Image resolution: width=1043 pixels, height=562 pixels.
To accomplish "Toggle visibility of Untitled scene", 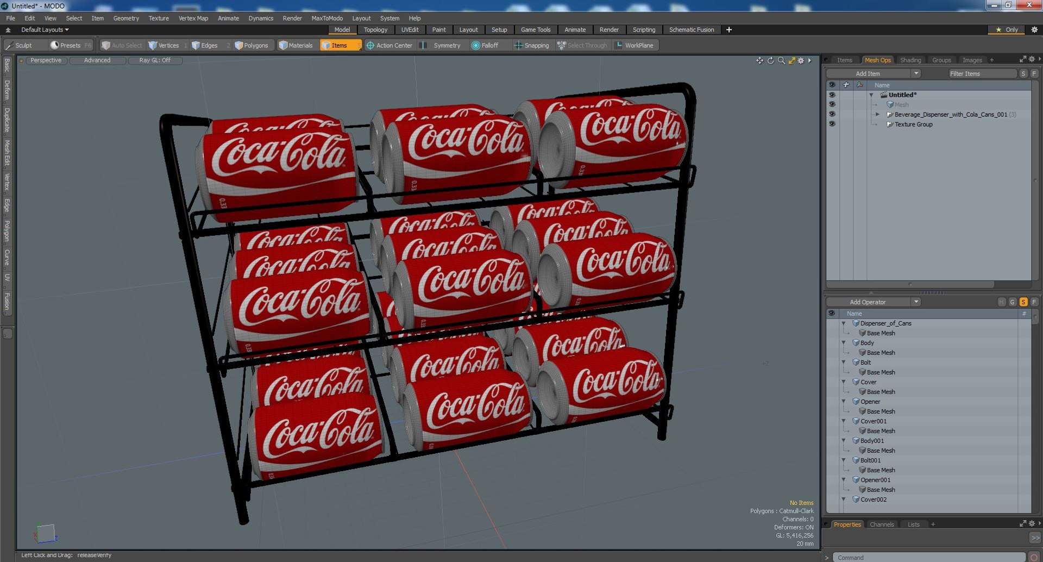I will pyautogui.click(x=832, y=95).
